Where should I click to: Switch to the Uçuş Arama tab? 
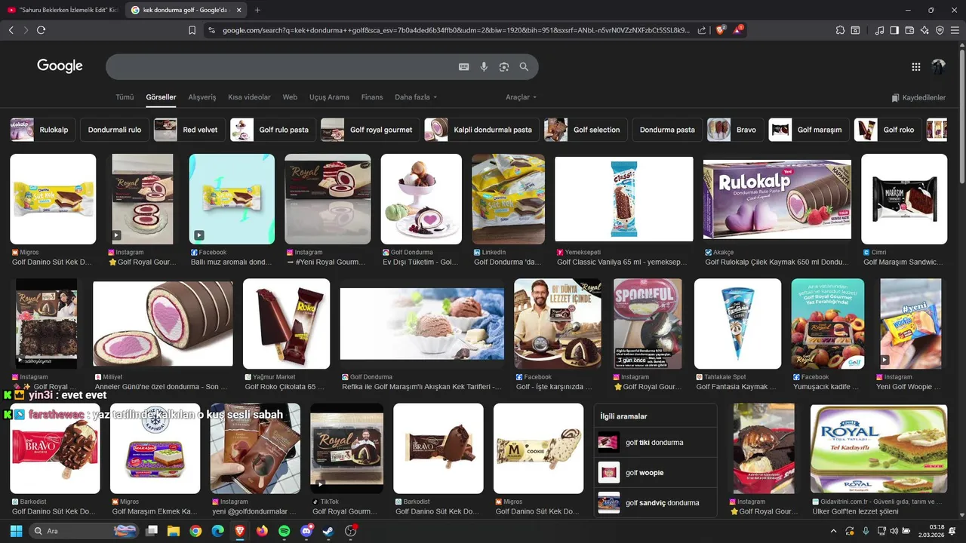click(329, 97)
